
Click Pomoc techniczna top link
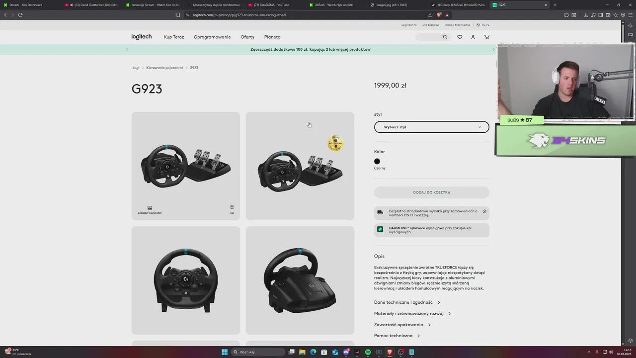(457, 25)
